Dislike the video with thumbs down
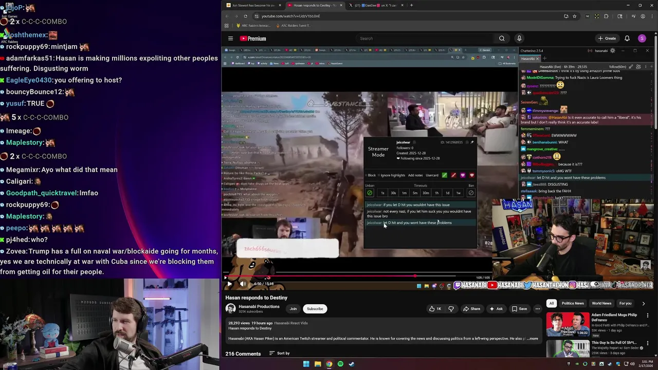Screen dimensions: 658x370 (451, 309)
